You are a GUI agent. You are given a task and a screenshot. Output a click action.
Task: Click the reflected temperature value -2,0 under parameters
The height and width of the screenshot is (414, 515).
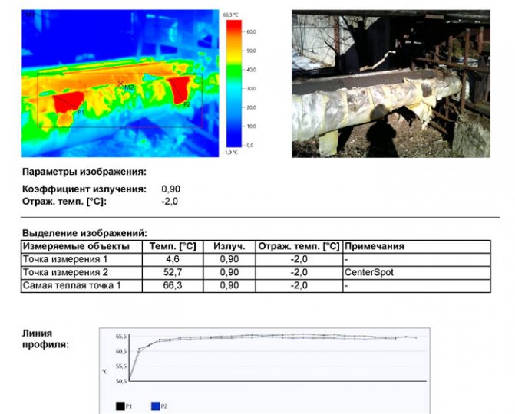pos(170,201)
